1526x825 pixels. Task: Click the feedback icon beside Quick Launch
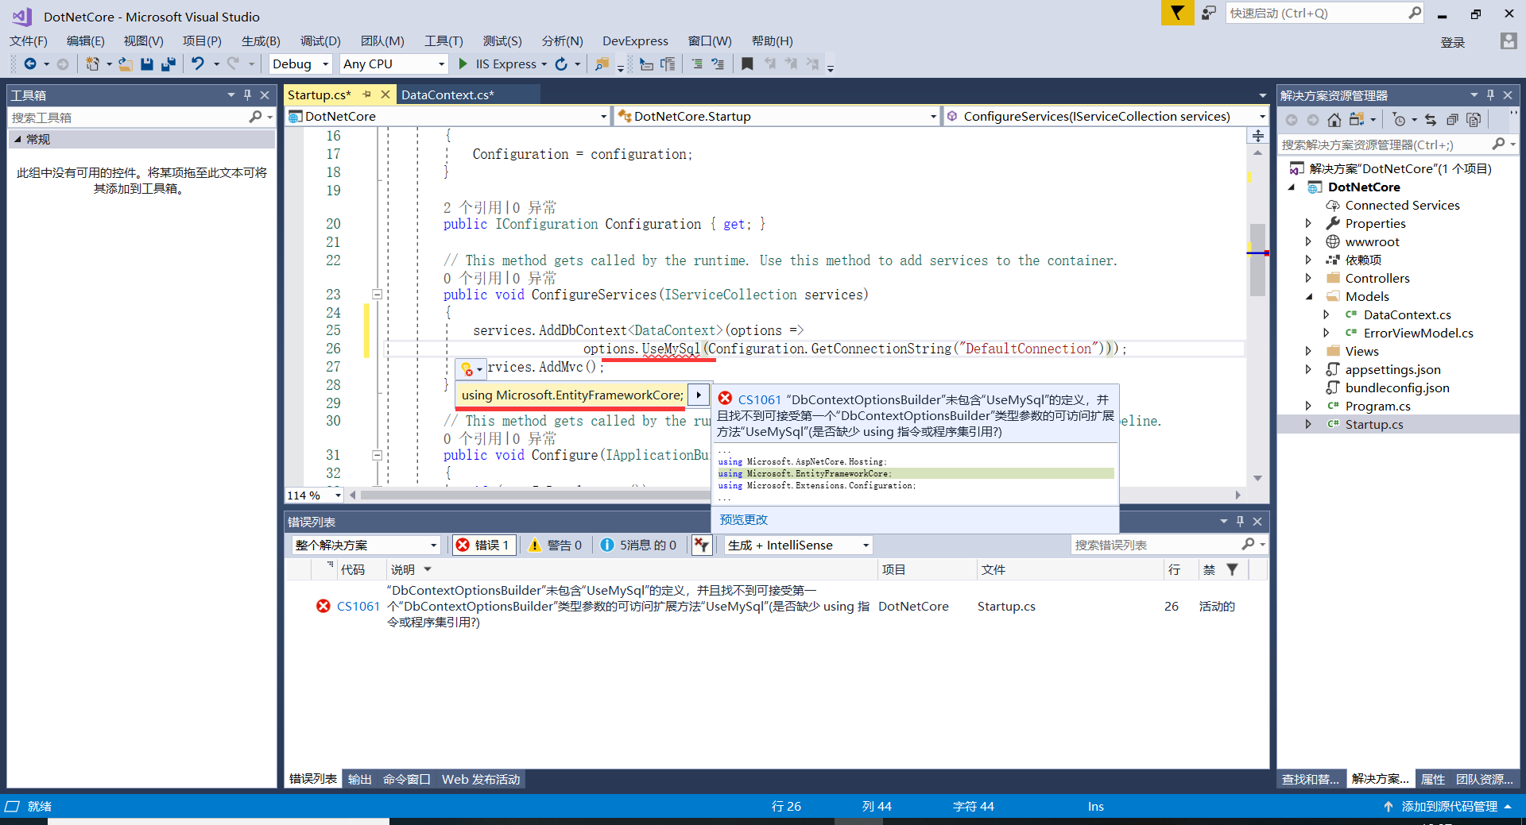pyautogui.click(x=1209, y=13)
